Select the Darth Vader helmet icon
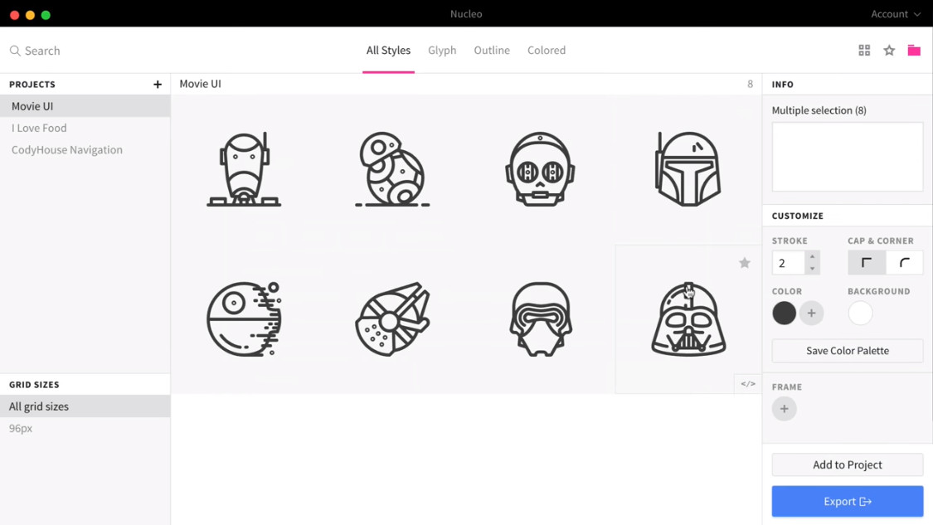 (688, 319)
